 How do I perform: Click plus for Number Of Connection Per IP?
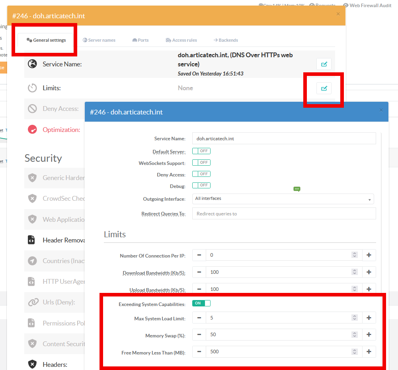click(x=369, y=255)
